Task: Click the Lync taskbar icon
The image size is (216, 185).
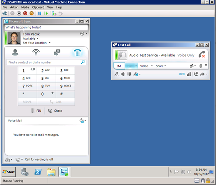Action: (x=64, y=172)
